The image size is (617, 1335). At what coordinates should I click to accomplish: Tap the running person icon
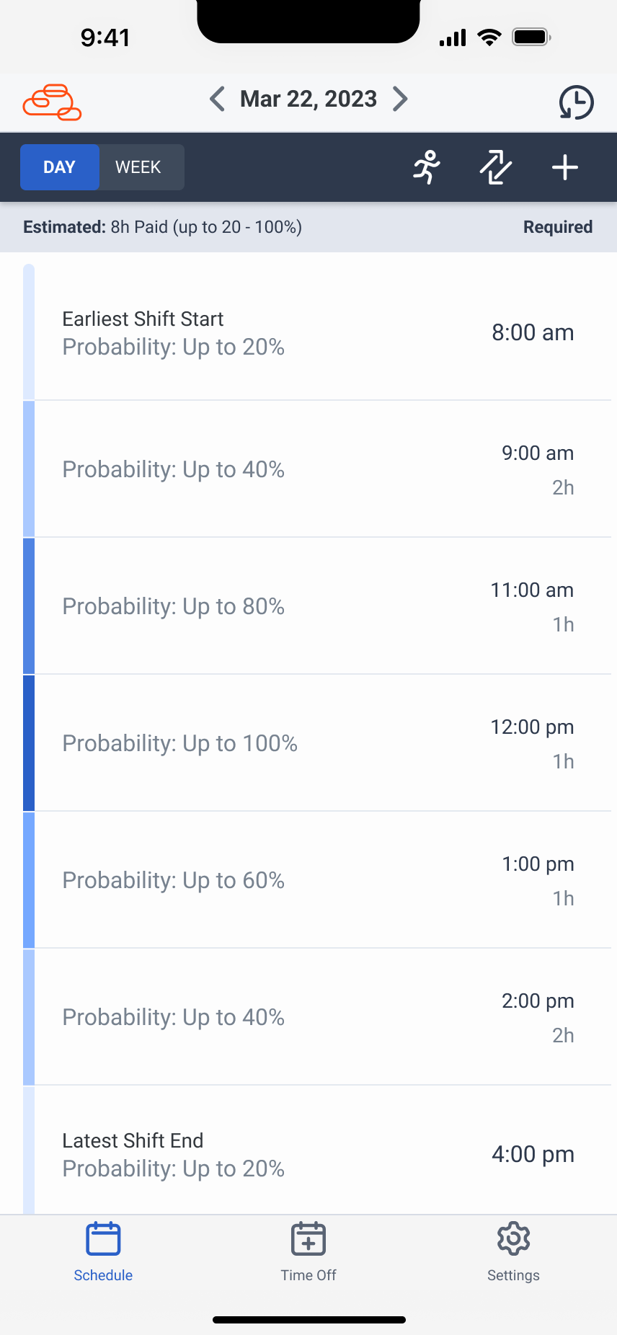pos(427,167)
